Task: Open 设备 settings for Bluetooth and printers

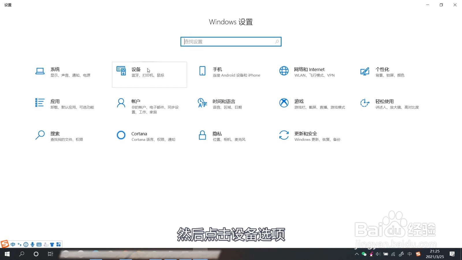Action: (149, 75)
